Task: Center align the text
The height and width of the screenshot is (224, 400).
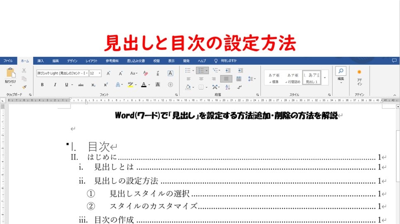Action: click(x=201, y=79)
